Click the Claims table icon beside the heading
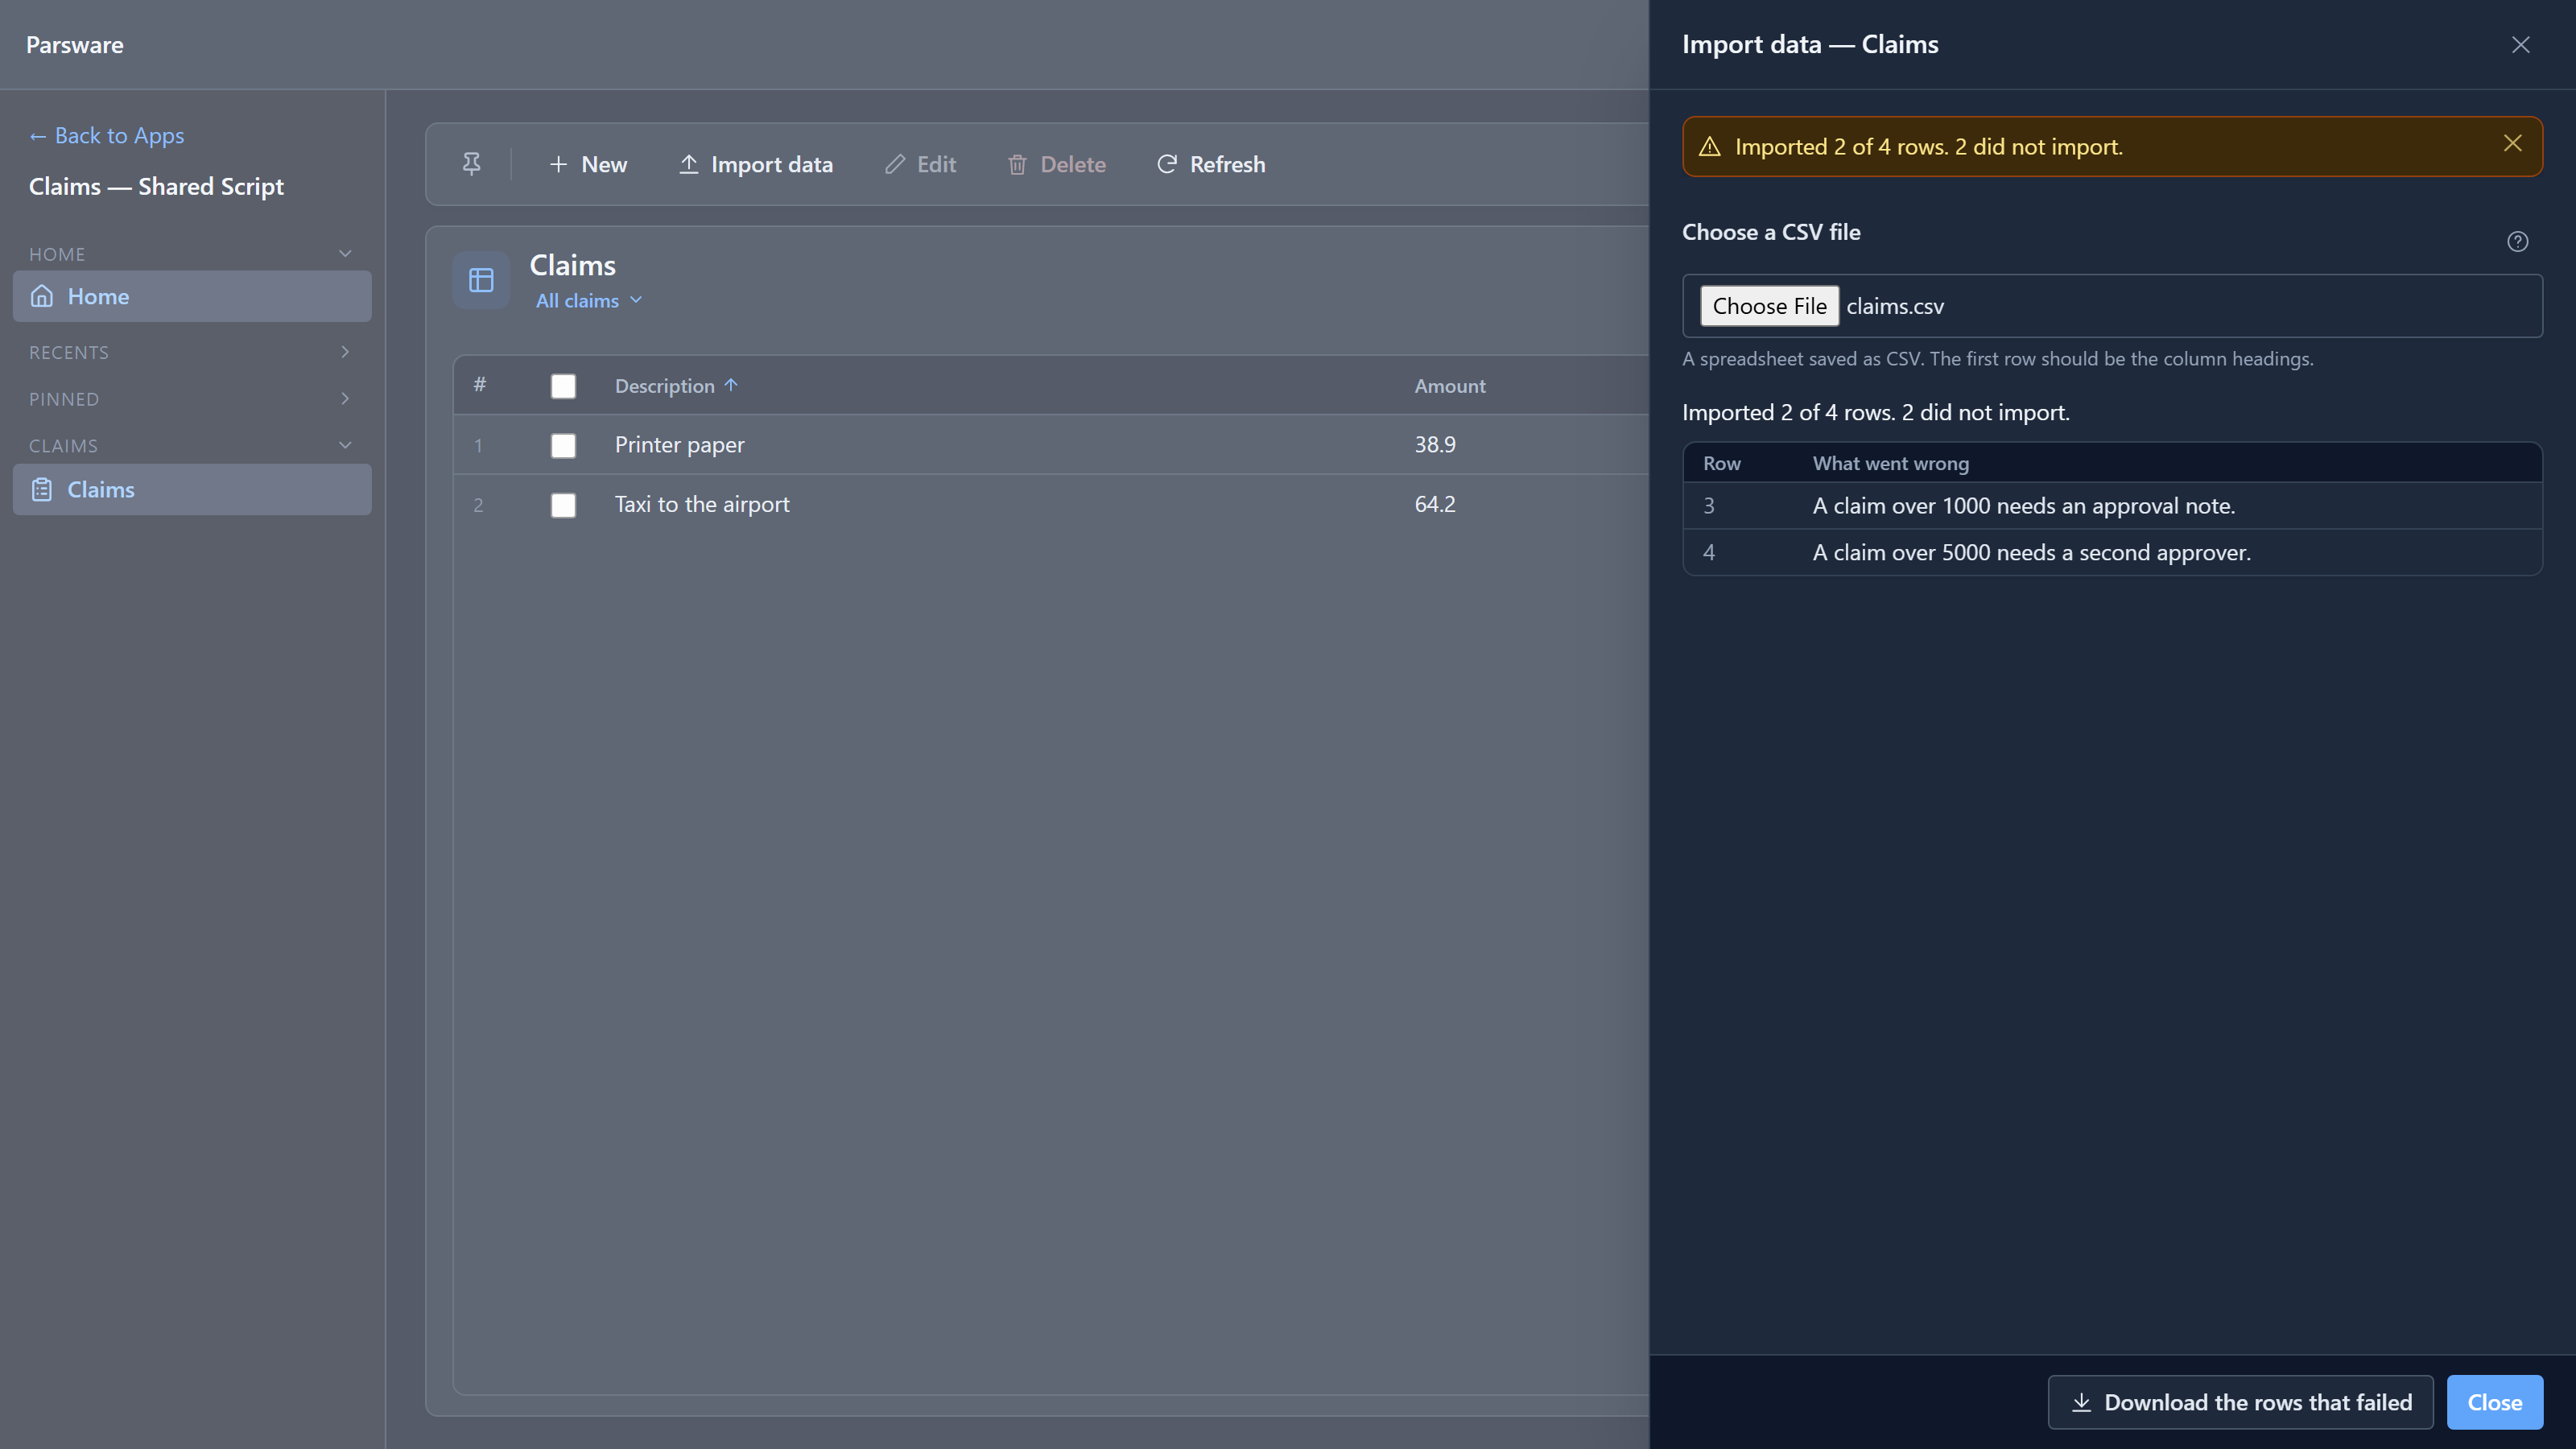 click(x=481, y=280)
